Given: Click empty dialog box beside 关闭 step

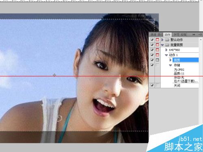Looking at the screenshot, I should click(157, 85).
